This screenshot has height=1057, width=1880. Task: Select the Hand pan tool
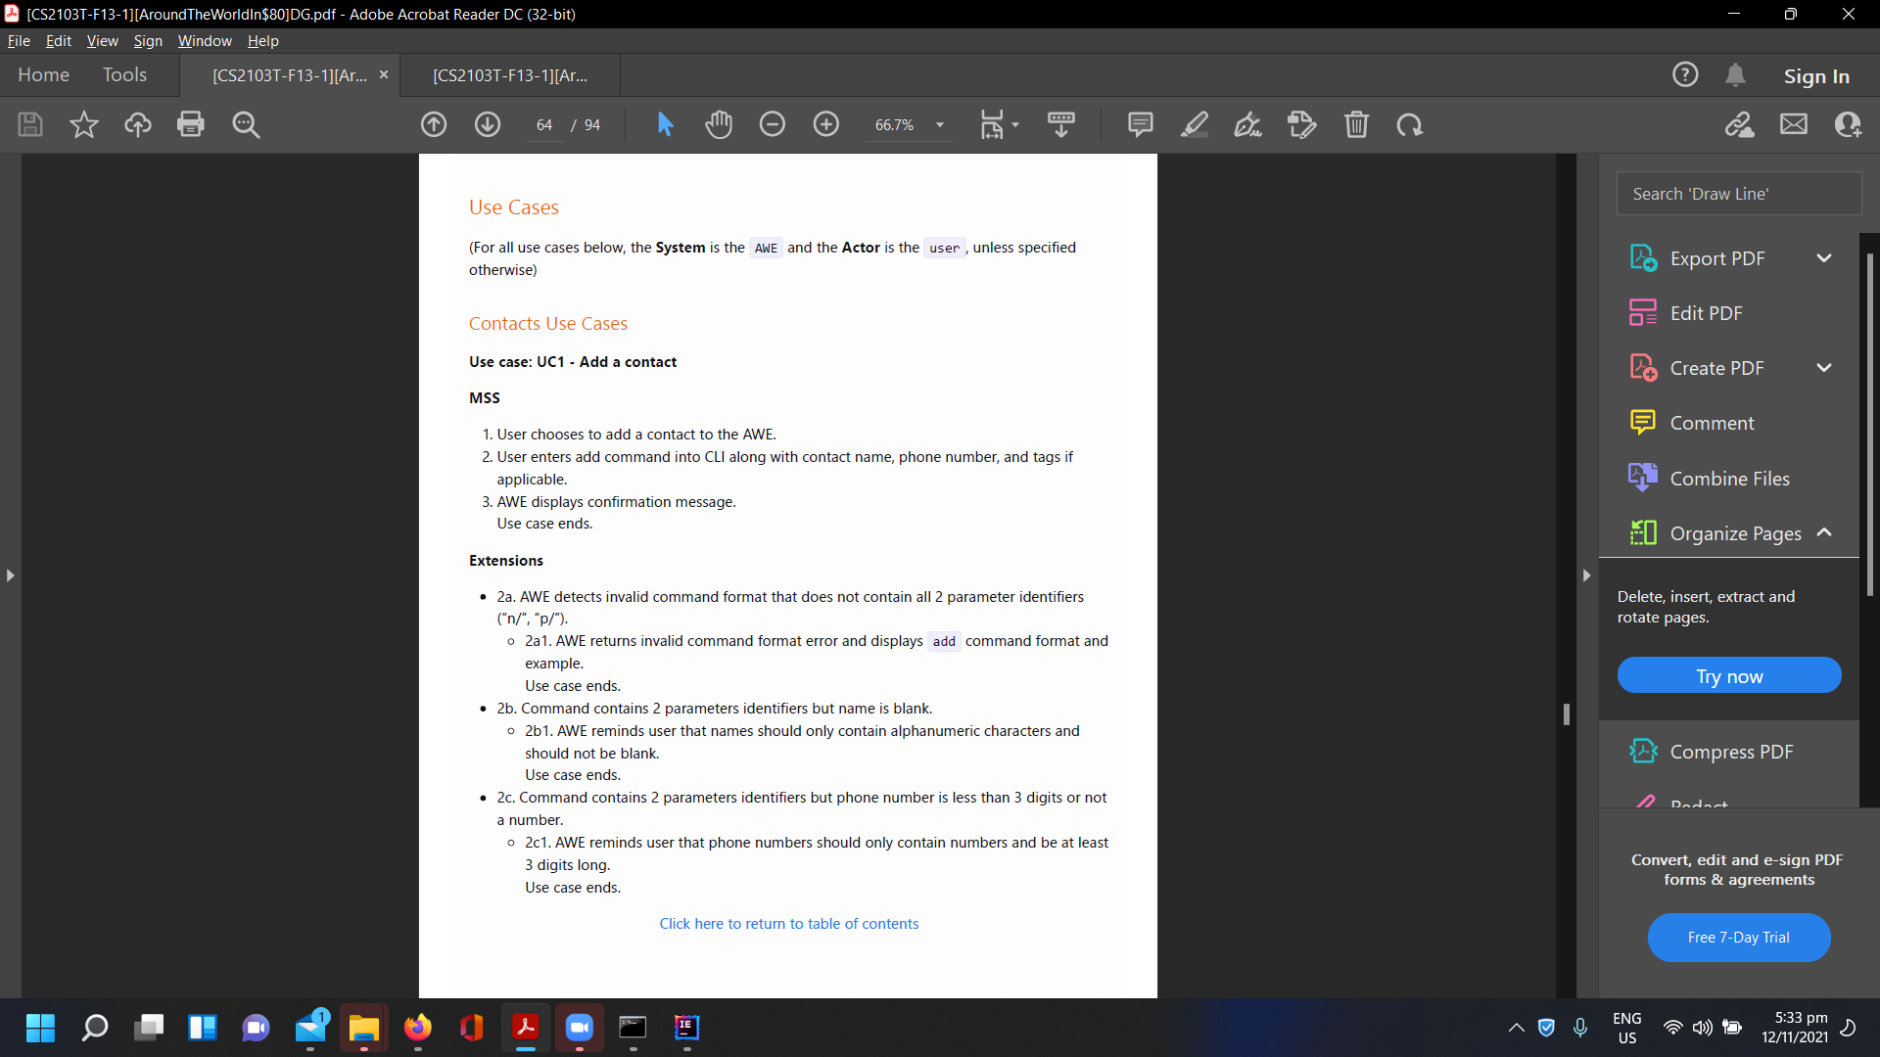click(x=719, y=124)
